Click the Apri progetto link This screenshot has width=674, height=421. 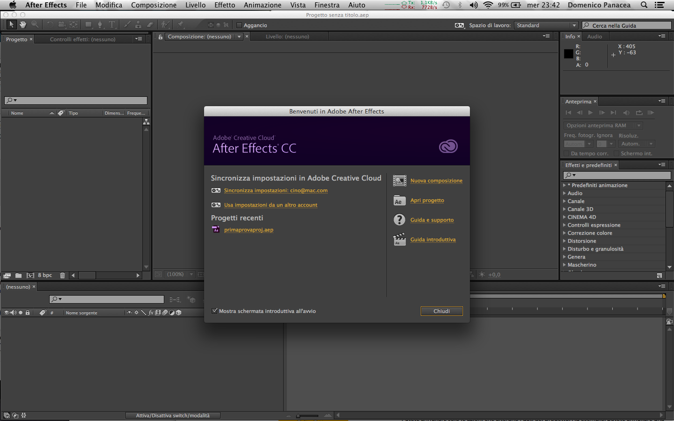click(427, 200)
